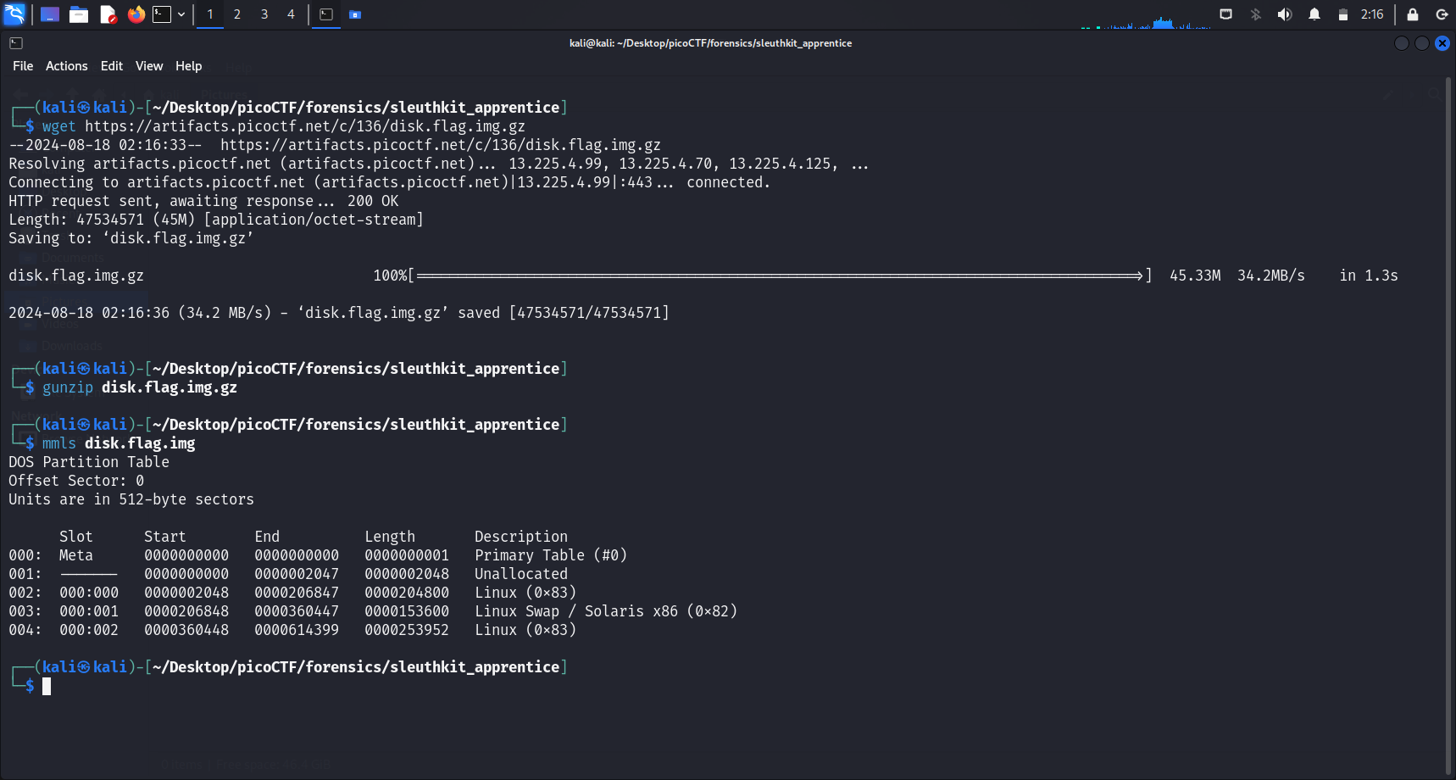Viewport: 1456px width, 780px height.
Task: Open the file manager panel icon
Action: [79, 14]
